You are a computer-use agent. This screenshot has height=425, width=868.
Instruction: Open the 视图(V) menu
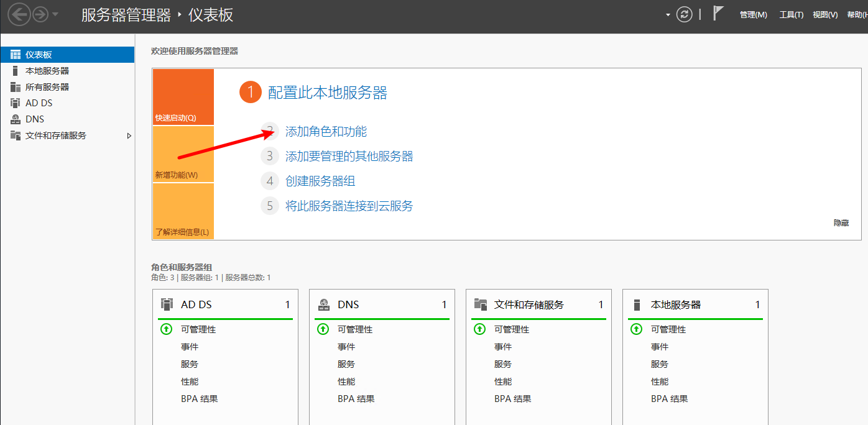[x=825, y=15]
